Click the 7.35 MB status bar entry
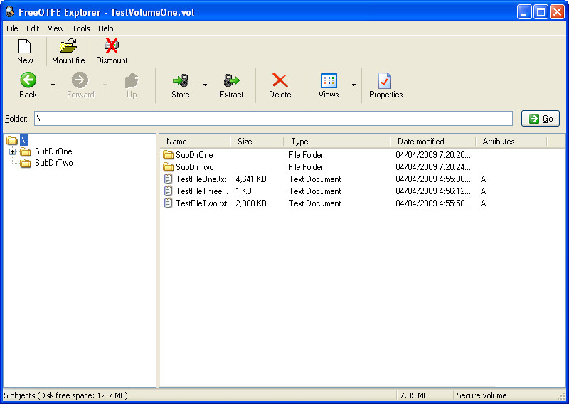569x404 pixels. pyautogui.click(x=414, y=395)
